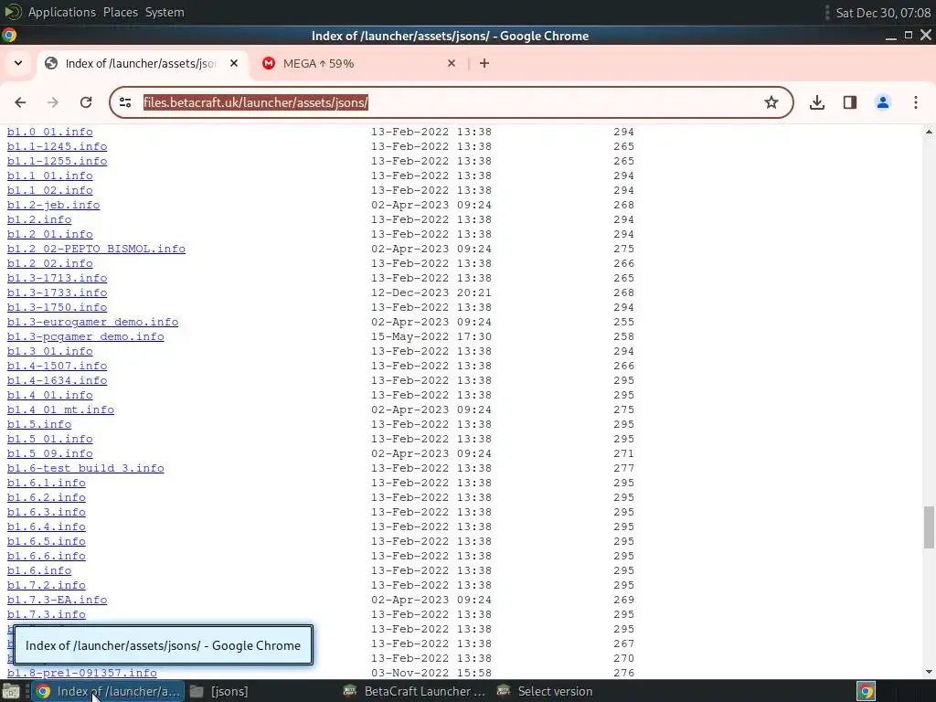Open the b1.7.3.info link

47,614
